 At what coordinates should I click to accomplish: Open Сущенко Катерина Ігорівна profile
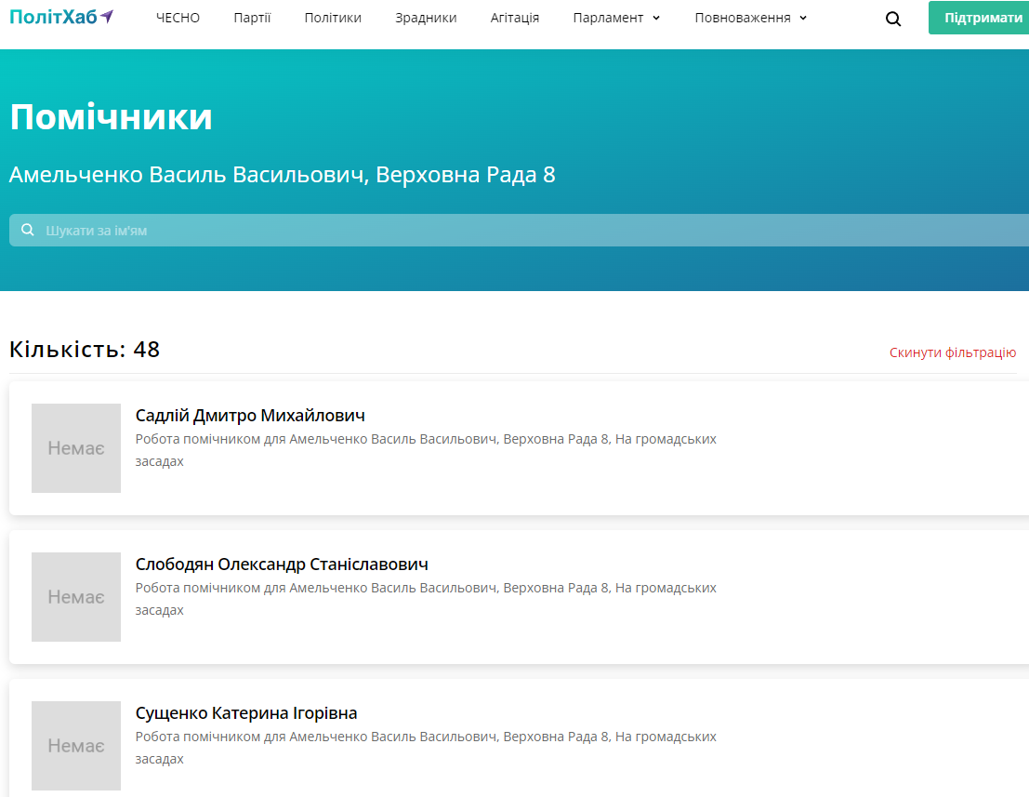pos(246,713)
